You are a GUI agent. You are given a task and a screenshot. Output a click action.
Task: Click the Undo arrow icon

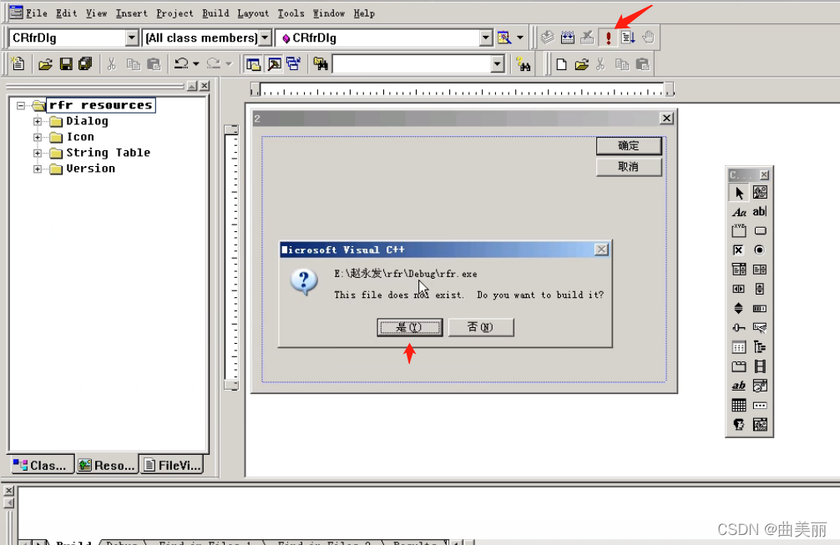pyautogui.click(x=181, y=64)
